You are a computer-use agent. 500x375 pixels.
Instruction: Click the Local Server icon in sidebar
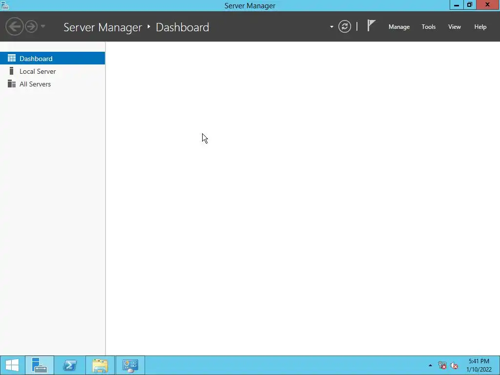tap(12, 71)
